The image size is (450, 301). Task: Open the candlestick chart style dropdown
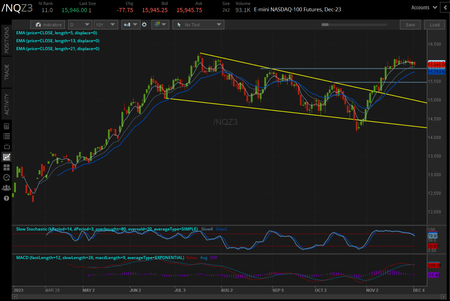131,25
